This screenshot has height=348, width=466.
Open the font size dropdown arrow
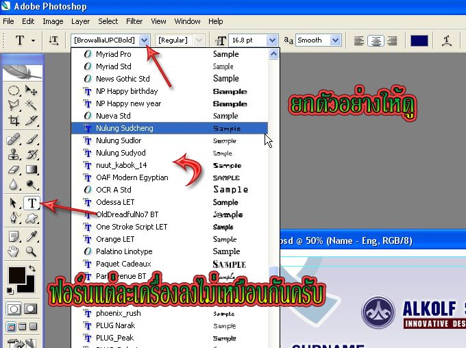pos(271,40)
